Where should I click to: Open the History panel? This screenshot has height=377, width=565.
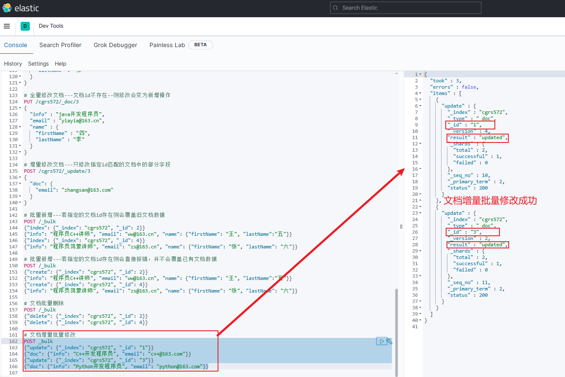point(13,64)
